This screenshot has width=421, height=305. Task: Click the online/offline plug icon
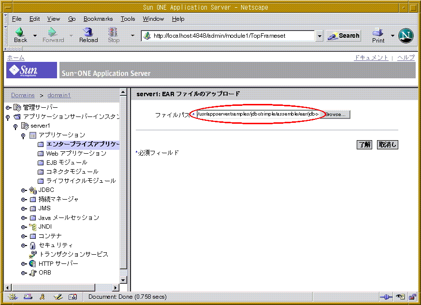click(x=386, y=297)
